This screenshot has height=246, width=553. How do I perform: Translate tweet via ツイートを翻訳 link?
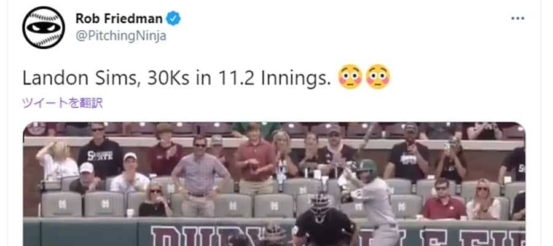63,103
